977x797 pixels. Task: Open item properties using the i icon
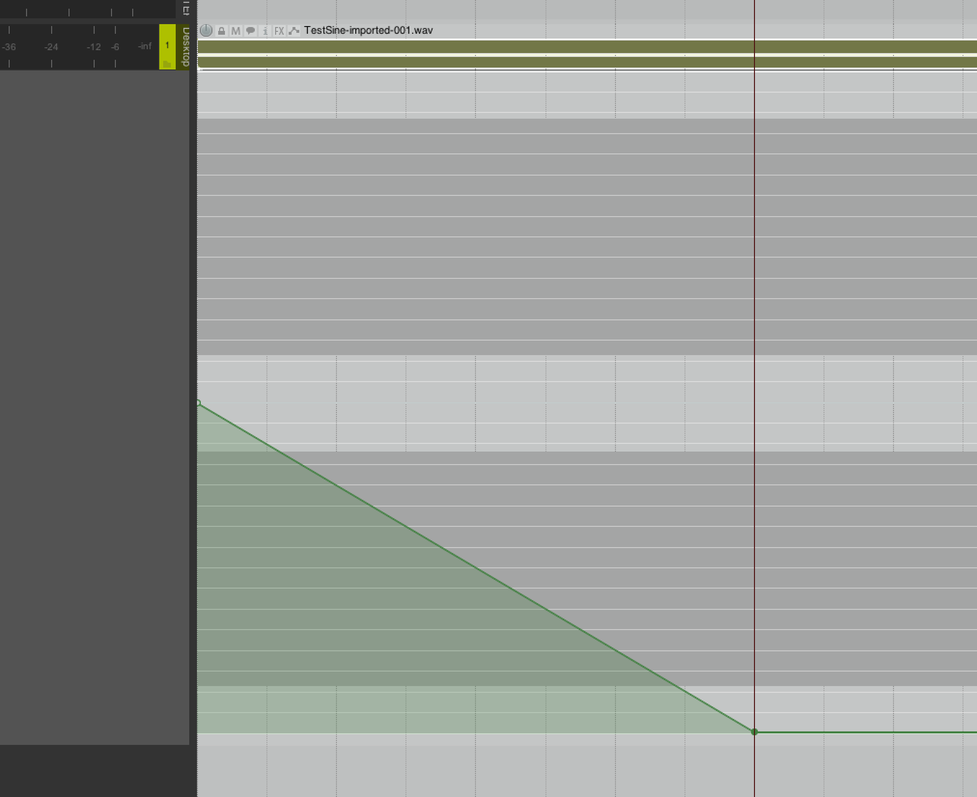(265, 30)
